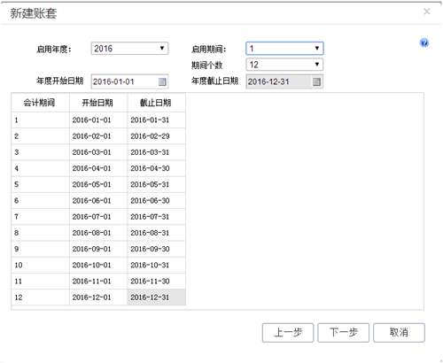
Task: Click the blue help icon
Action: coord(424,43)
